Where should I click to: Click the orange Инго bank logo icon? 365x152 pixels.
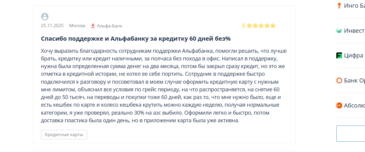339,6
